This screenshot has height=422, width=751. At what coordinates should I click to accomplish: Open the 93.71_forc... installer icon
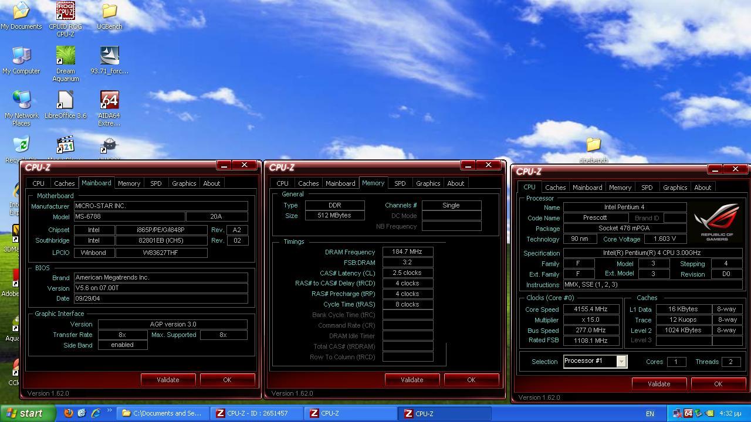pos(109,60)
